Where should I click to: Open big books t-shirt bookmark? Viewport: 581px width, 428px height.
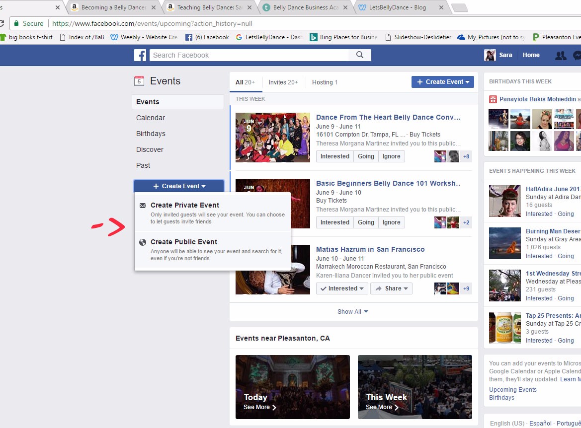point(26,37)
